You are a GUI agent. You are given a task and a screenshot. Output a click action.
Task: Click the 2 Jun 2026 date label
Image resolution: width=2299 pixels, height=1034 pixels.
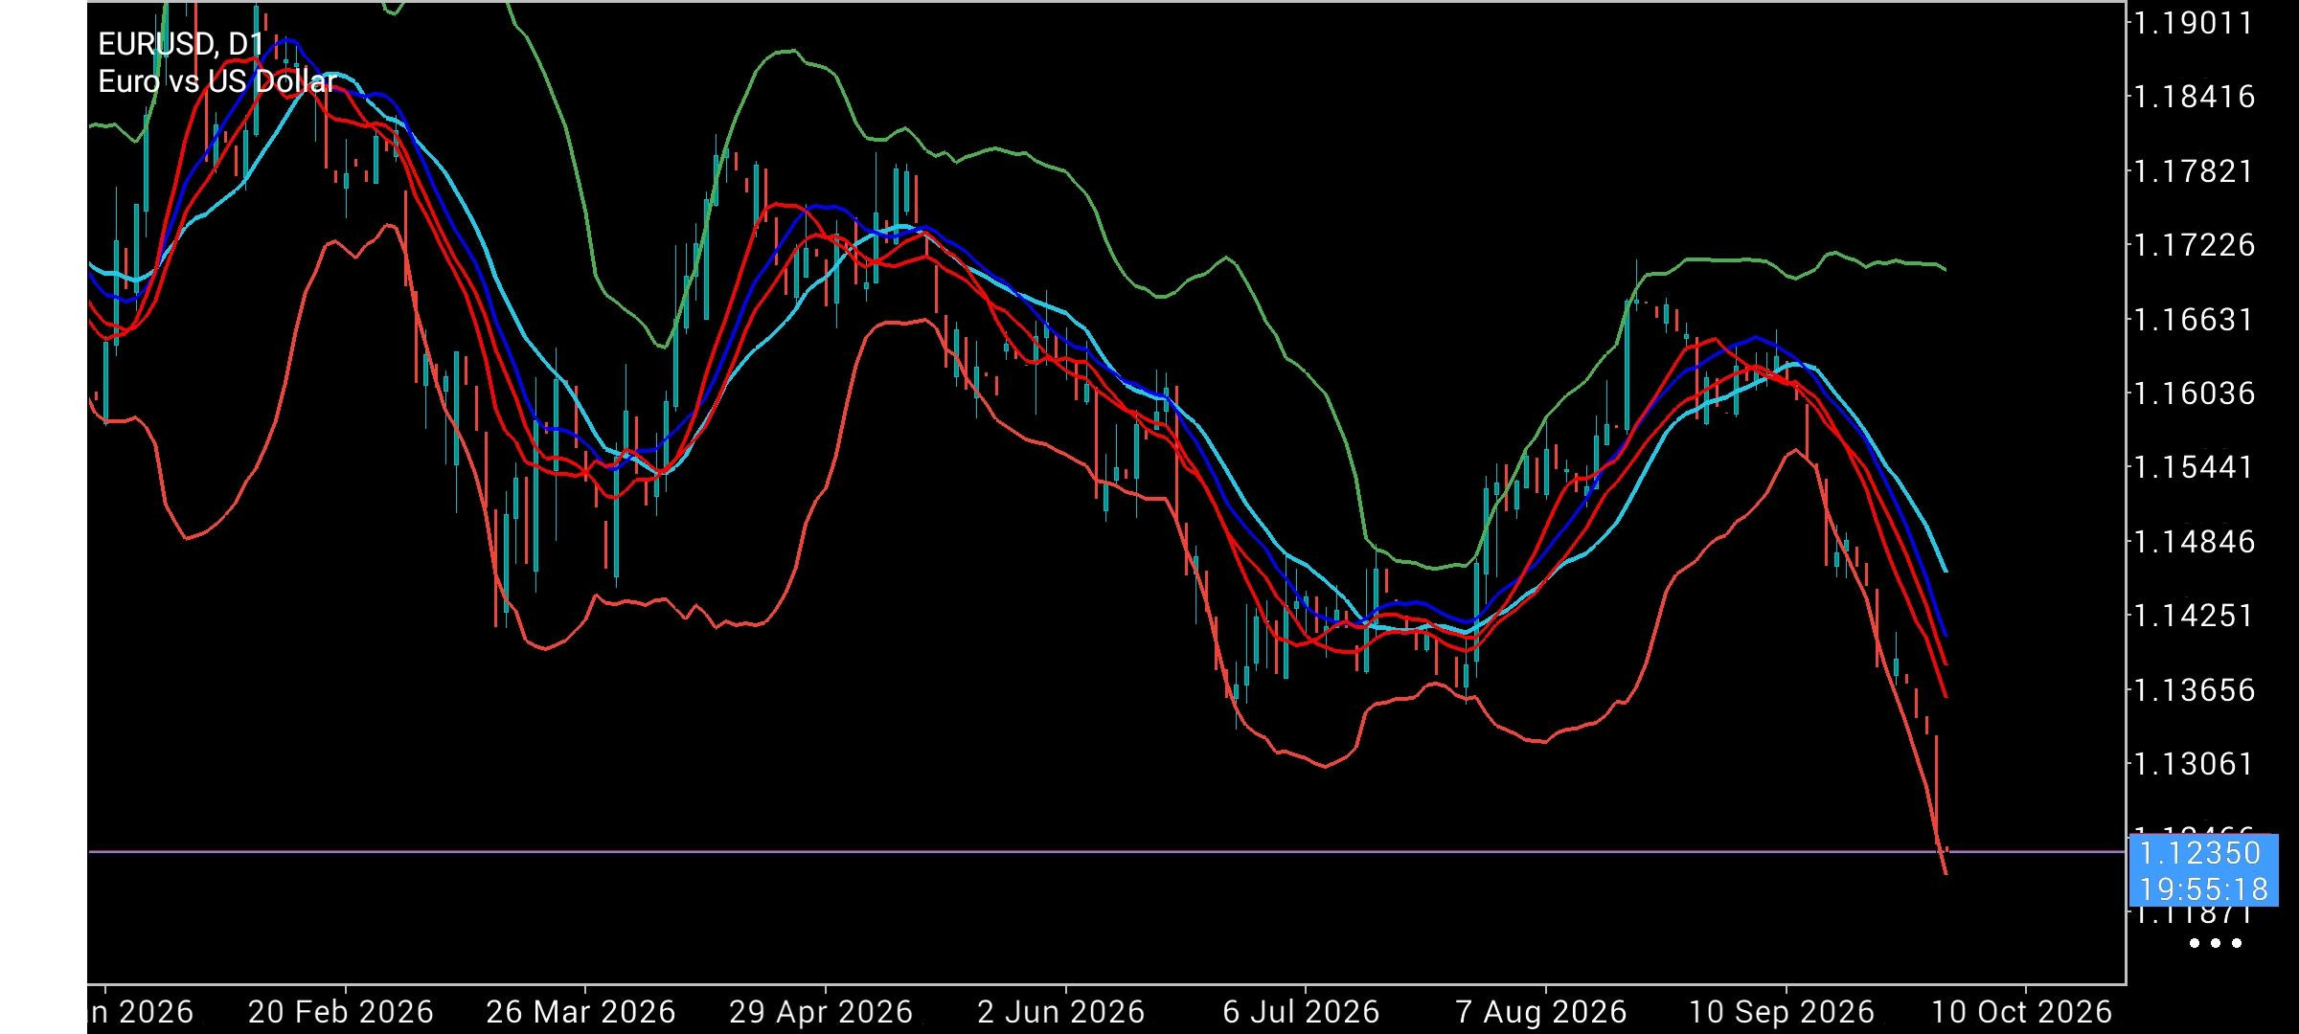pyautogui.click(x=1060, y=1012)
